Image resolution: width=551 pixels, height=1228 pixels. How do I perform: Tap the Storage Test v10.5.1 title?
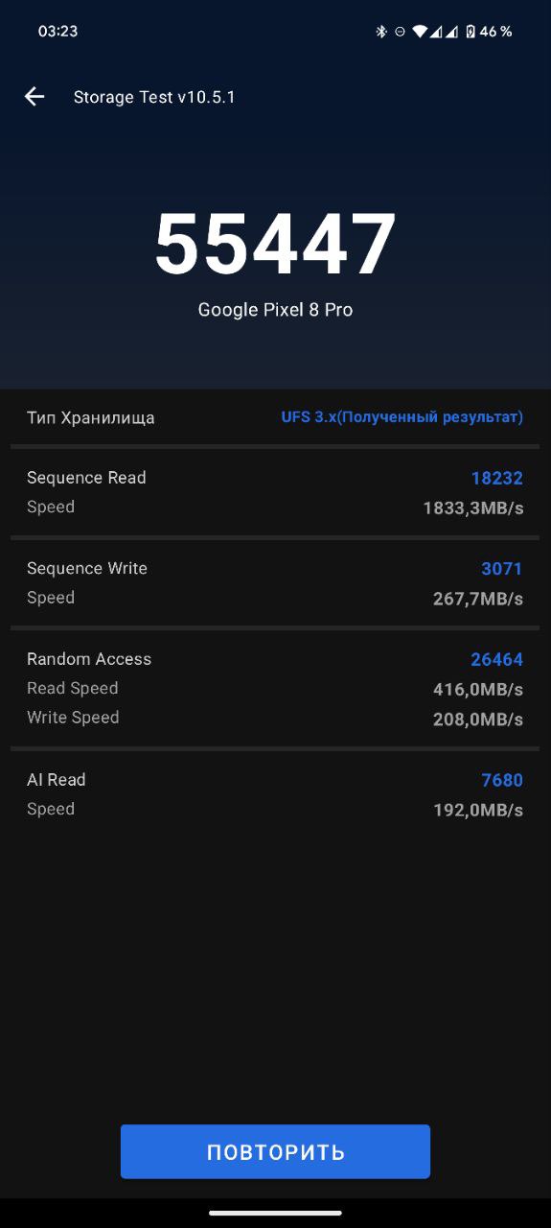tap(154, 97)
